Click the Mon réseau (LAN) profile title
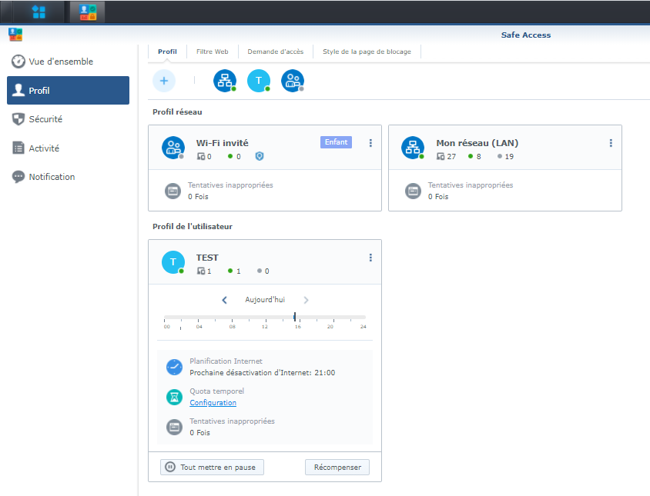The image size is (650, 496). 477,143
